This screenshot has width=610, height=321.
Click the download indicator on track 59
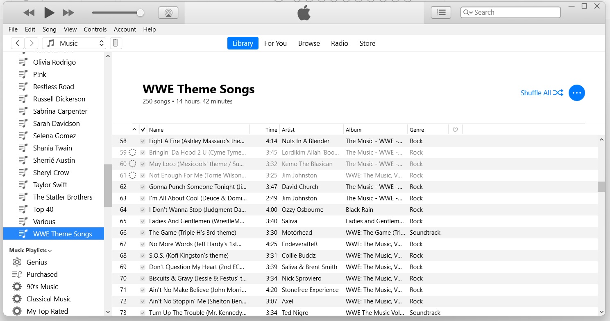tap(132, 153)
